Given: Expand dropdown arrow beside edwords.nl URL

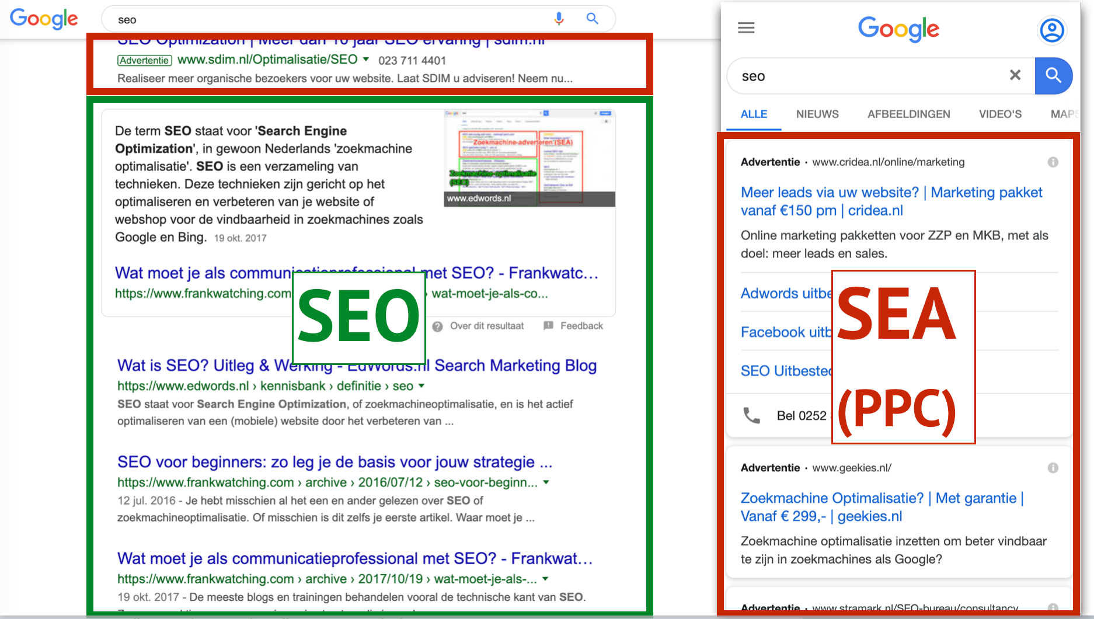Looking at the screenshot, I should click(421, 385).
